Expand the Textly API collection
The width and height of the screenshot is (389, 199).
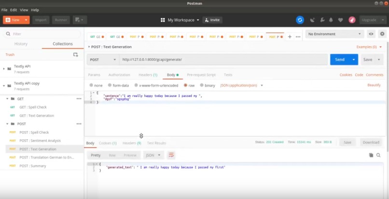point(4,68)
